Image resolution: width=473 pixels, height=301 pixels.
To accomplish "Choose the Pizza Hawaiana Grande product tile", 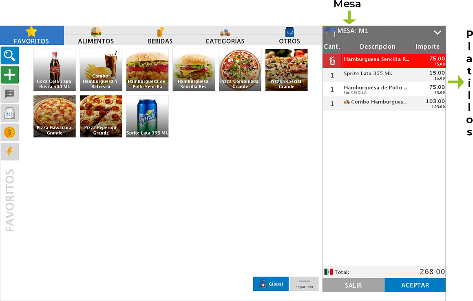I will [54, 116].
